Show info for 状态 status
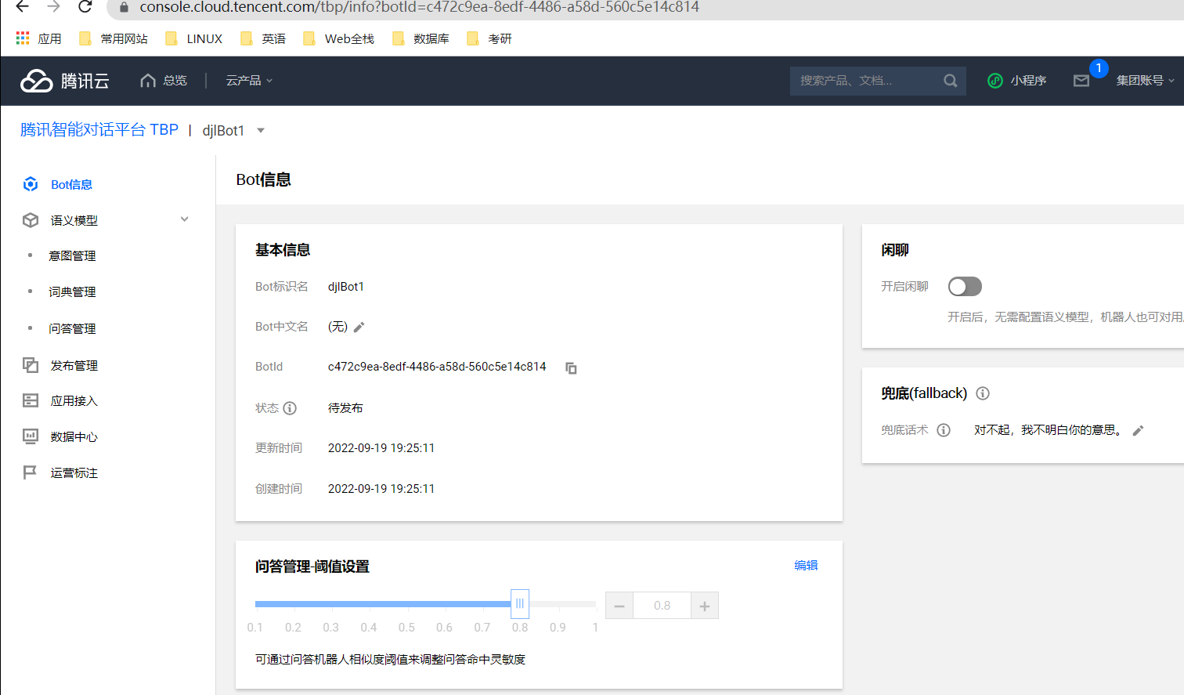This screenshot has width=1184, height=695. pos(290,408)
